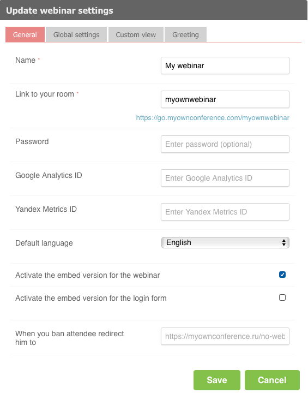The width and height of the screenshot is (308, 399).
Task: Expand the Default language dropdown
Action: [225, 243]
